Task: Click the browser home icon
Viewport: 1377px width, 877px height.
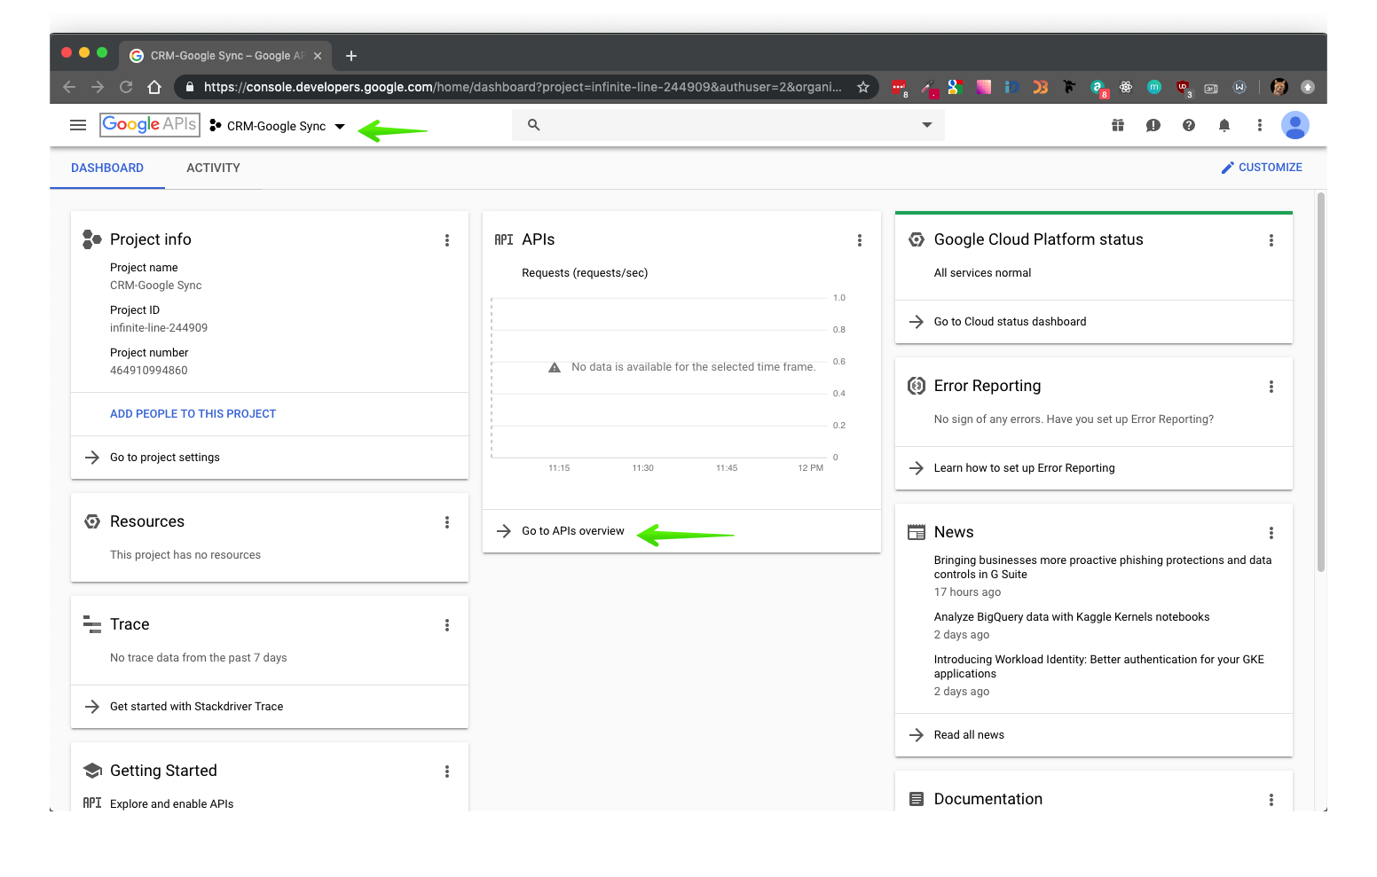Action: [x=154, y=87]
